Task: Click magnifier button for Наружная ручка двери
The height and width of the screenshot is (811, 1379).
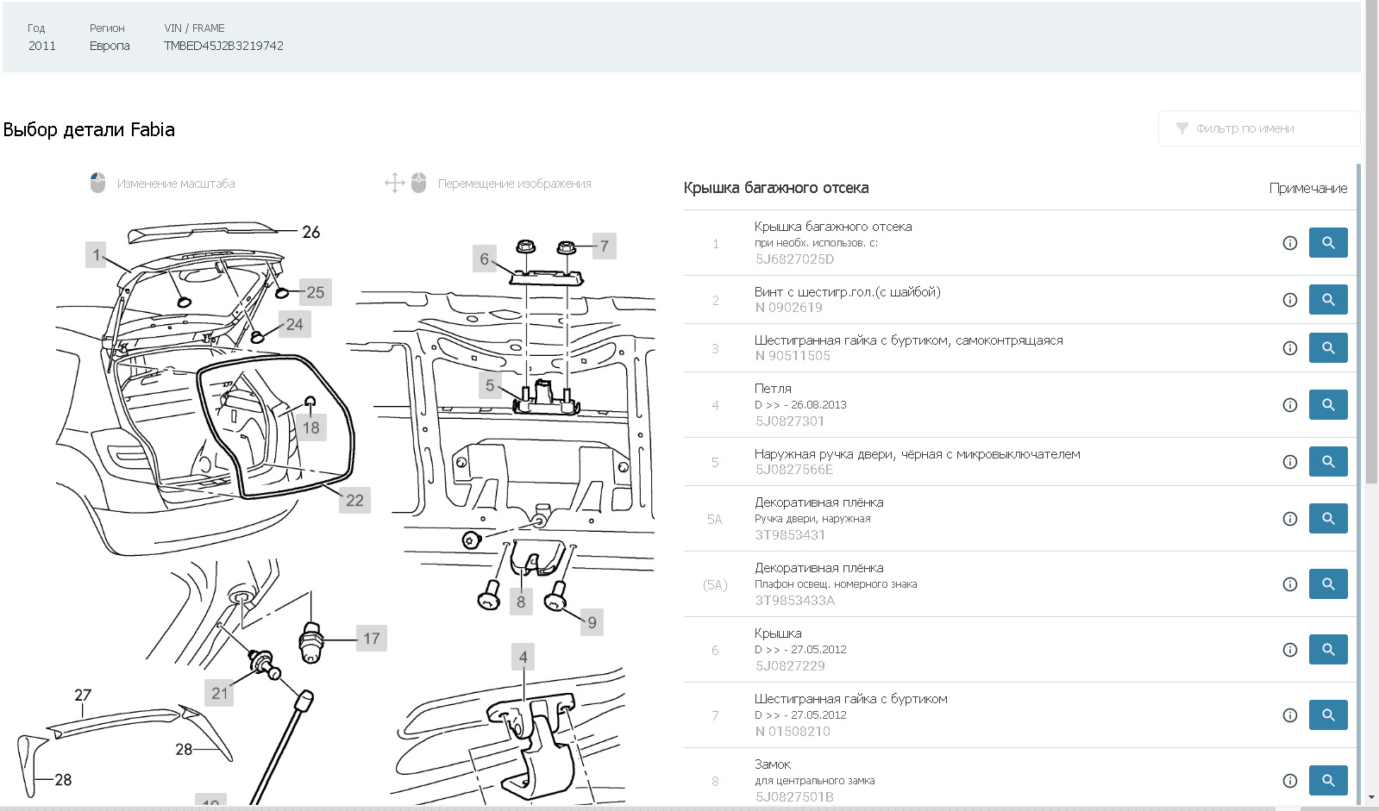Action: tap(1327, 462)
